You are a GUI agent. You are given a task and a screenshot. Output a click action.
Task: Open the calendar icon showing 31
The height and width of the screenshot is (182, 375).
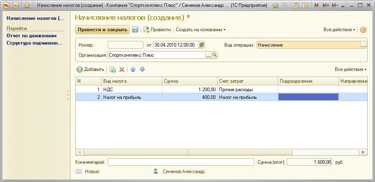coord(305,5)
